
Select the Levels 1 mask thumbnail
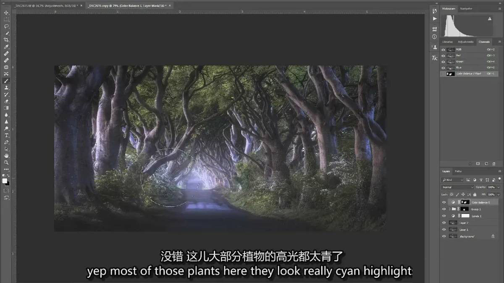click(x=465, y=216)
